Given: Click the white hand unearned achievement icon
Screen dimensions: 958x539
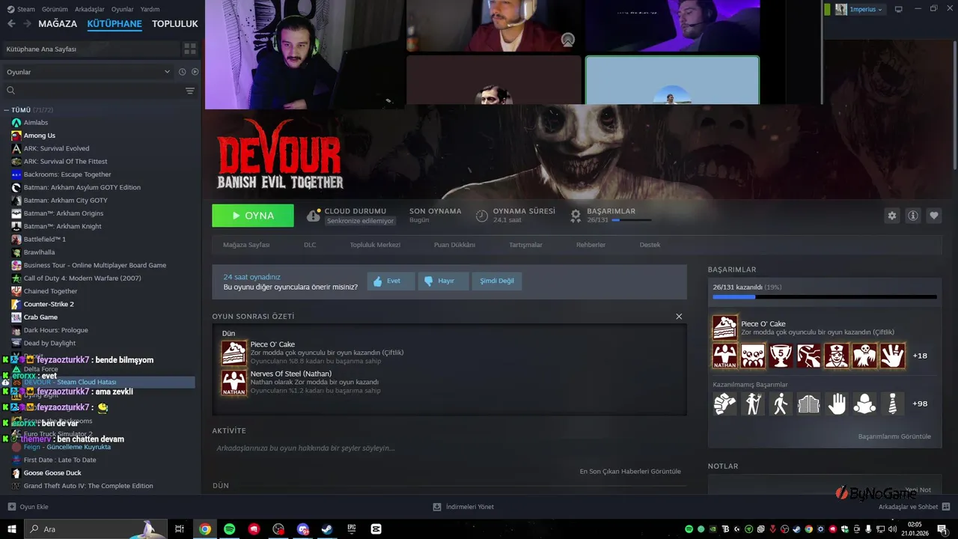Looking at the screenshot, I should click(837, 404).
